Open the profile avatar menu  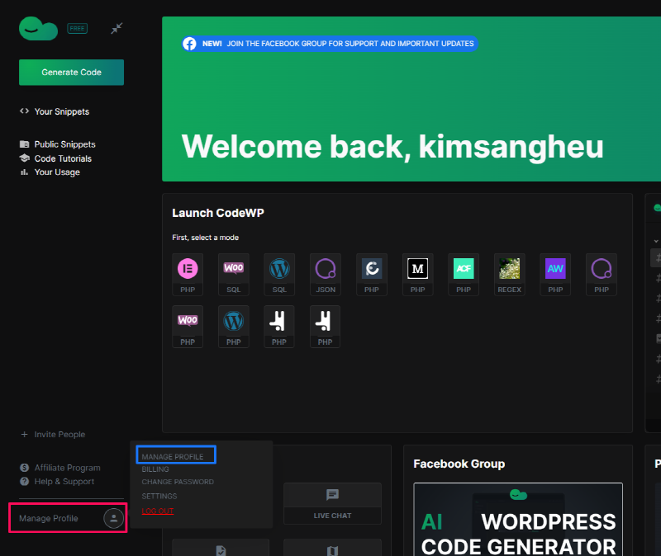[x=113, y=518]
